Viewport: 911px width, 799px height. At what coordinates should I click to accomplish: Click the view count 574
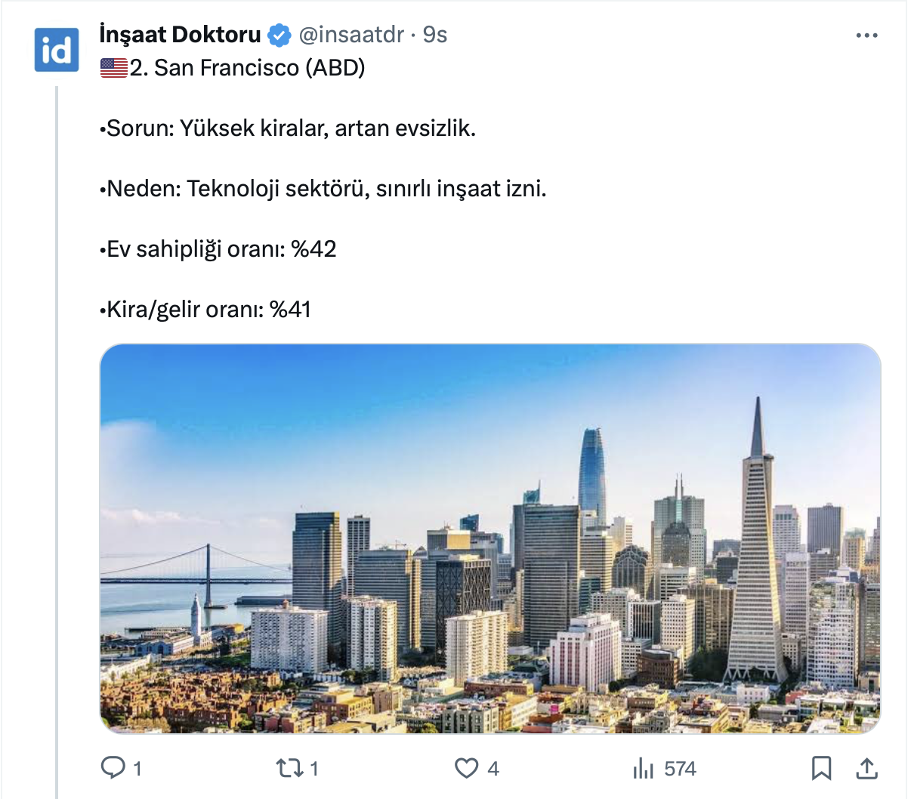tap(680, 769)
